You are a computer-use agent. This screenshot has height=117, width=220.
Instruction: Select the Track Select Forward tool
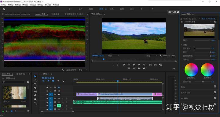pos(35,80)
